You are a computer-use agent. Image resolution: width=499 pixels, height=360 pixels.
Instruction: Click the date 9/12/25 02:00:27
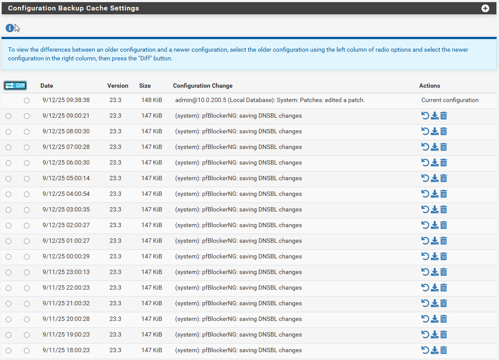click(x=66, y=225)
